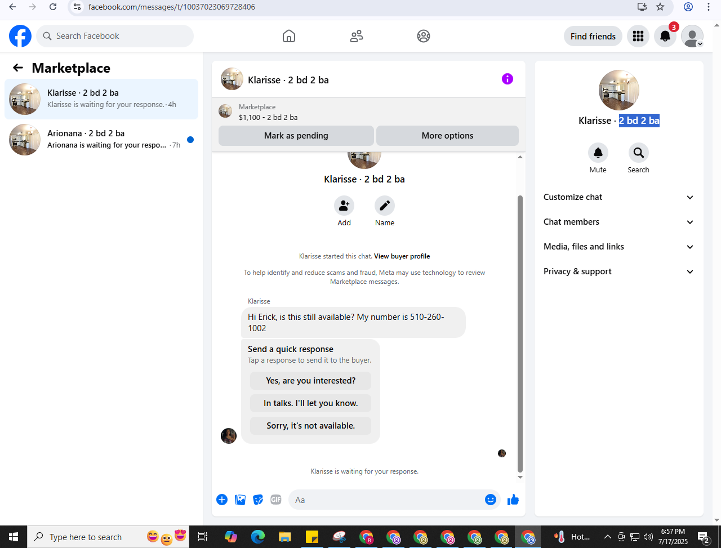The width and height of the screenshot is (721, 548).
Task: Choose a sticker icon in composer
Action: point(258,500)
